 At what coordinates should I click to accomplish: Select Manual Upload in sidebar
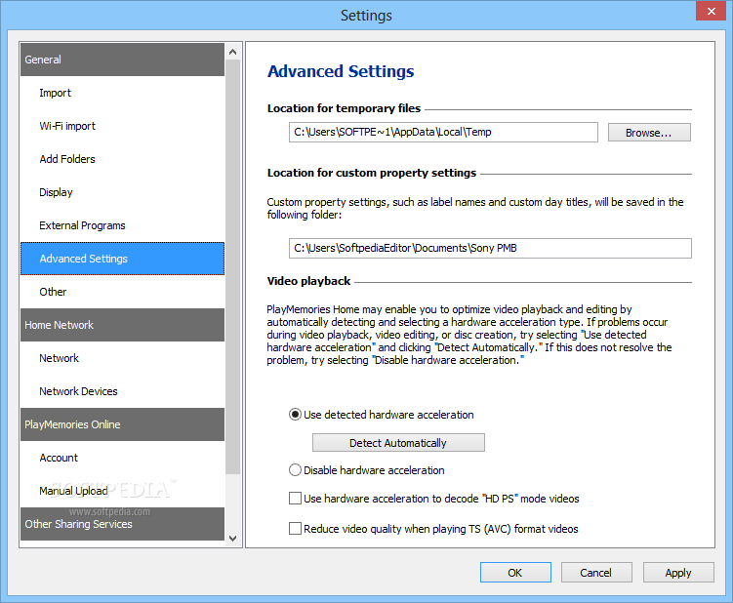coord(122,491)
